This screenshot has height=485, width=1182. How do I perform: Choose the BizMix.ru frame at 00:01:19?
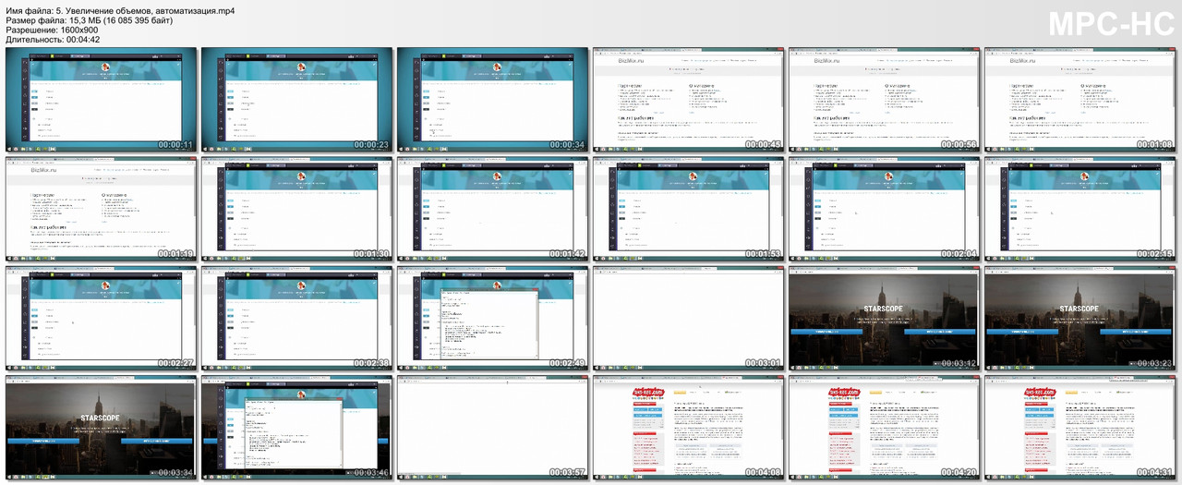pyautogui.click(x=102, y=208)
